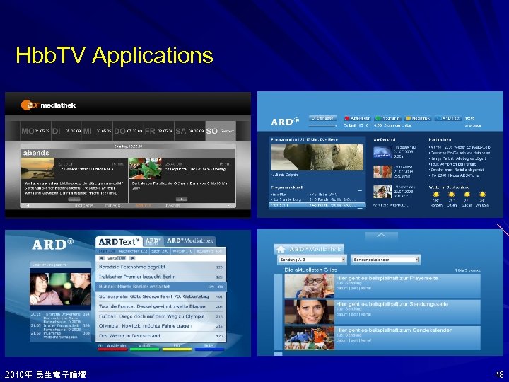Viewport: 509px width, 382px height.
Task: Open the Nachrichten 112 section
Action: (x=133, y=251)
